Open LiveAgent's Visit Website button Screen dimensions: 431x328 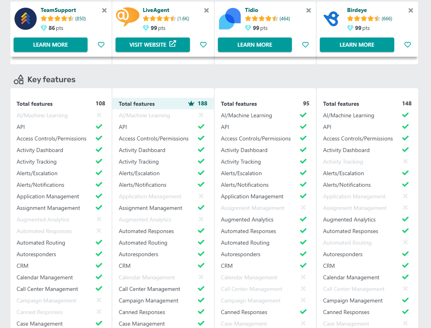click(x=152, y=45)
